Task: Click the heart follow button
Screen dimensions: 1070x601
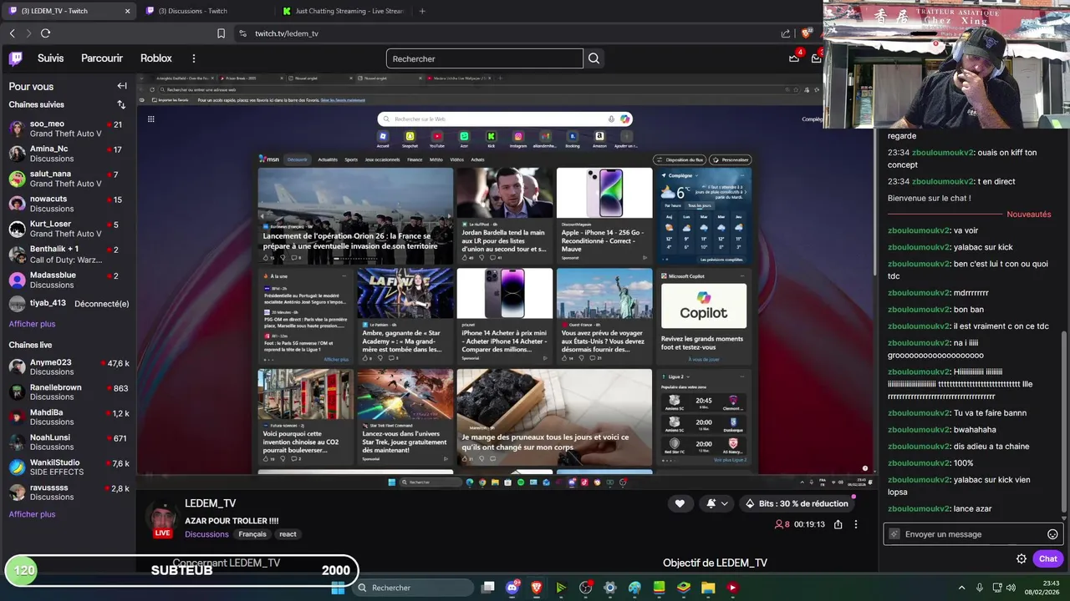Action: [x=680, y=503]
